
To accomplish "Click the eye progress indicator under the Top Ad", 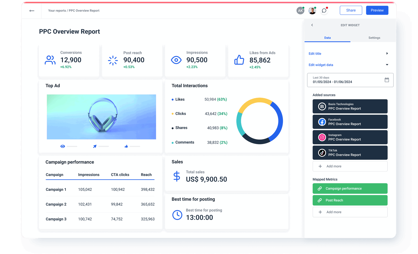I will 63,146.
